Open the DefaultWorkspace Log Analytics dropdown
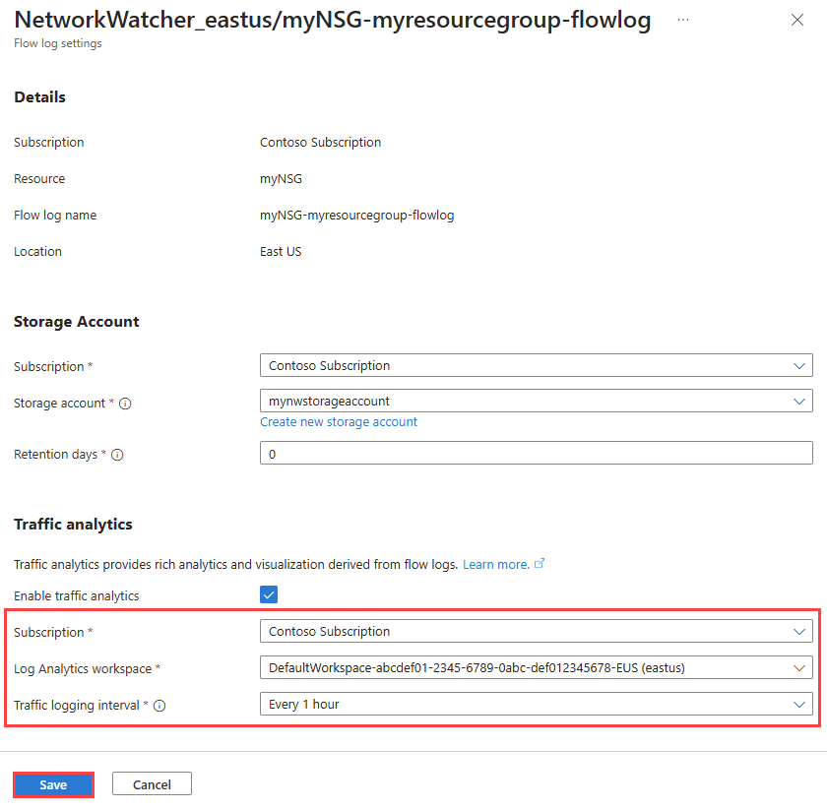 pyautogui.click(x=536, y=667)
